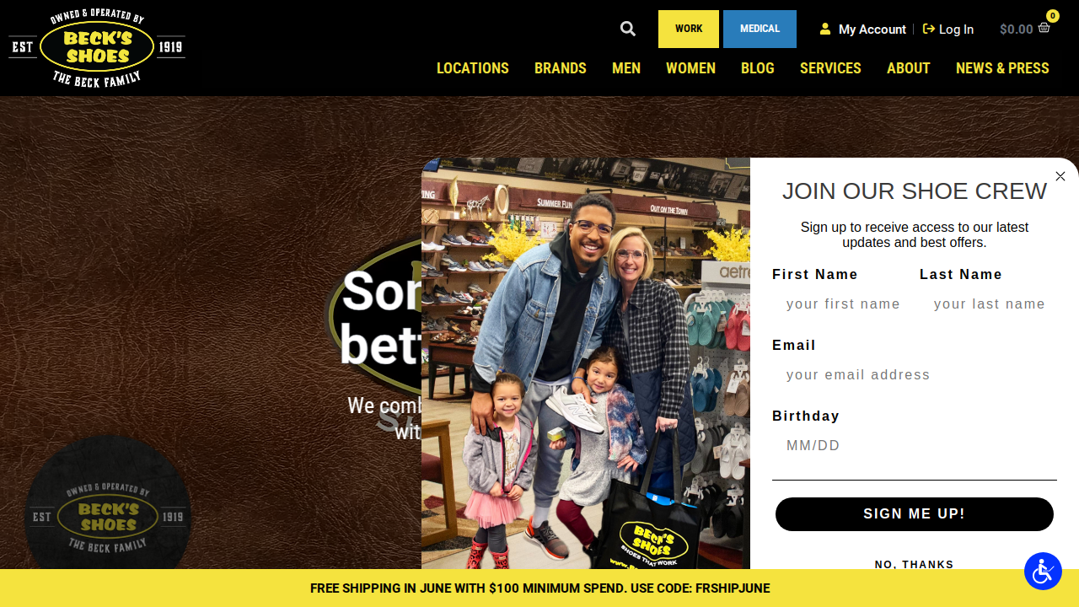Image resolution: width=1079 pixels, height=607 pixels.
Task: Select the blue MEDICAL button
Action: click(x=760, y=29)
